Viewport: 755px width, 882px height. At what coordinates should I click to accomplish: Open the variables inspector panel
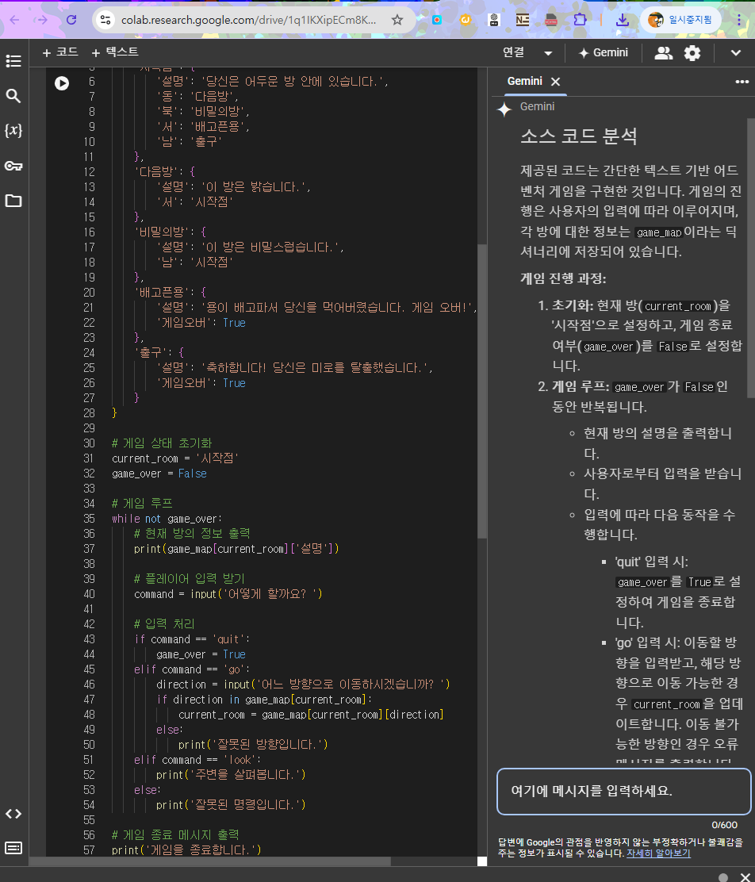point(13,132)
